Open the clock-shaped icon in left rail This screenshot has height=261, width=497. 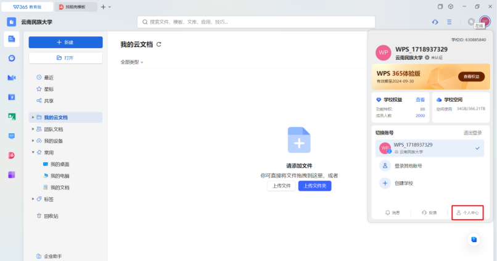coord(12,59)
